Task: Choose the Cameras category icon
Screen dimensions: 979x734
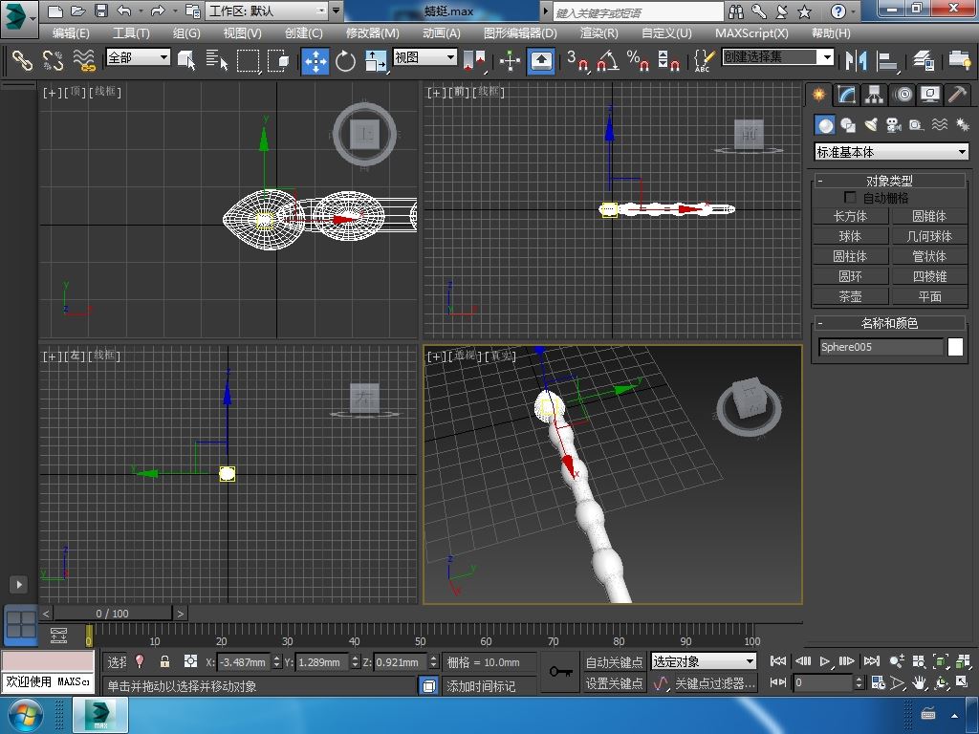Action: (x=893, y=125)
